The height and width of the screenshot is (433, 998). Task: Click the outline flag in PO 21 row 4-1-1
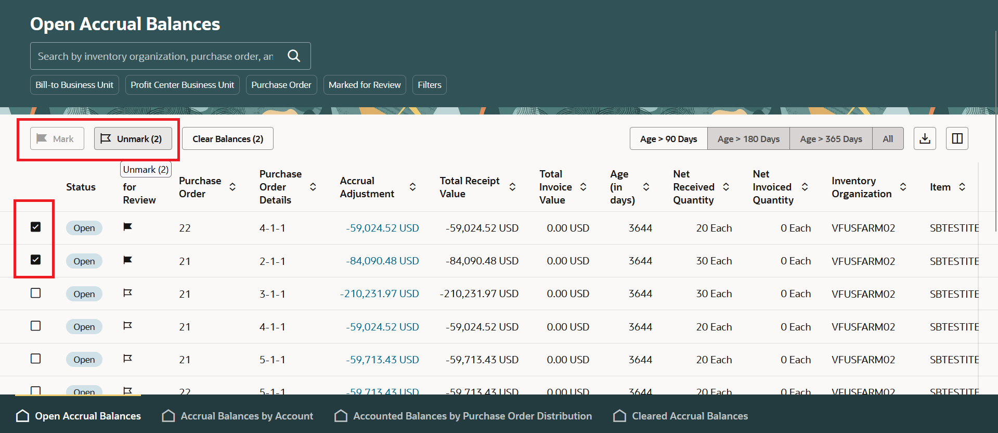click(127, 326)
